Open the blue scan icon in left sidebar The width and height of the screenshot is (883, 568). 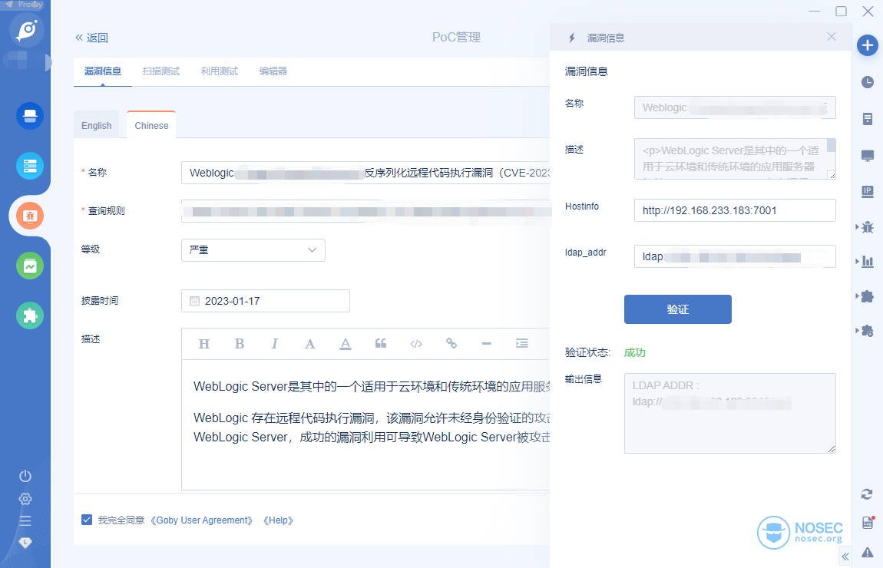click(x=30, y=116)
